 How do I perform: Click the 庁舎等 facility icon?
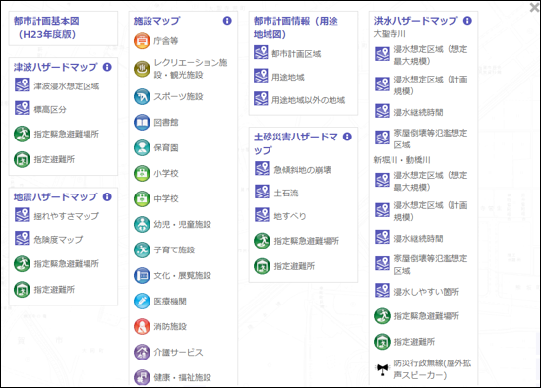142,41
